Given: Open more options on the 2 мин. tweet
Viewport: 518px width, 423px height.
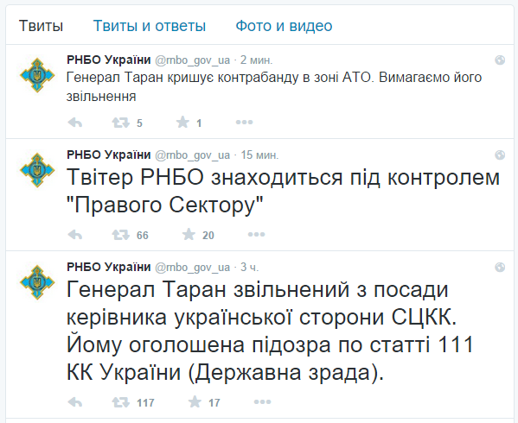Looking at the screenshot, I should (244, 123).
